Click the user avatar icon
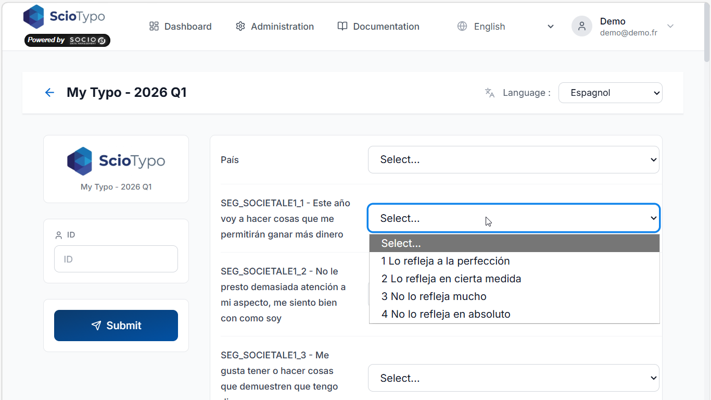The image size is (711, 400). 582,26
